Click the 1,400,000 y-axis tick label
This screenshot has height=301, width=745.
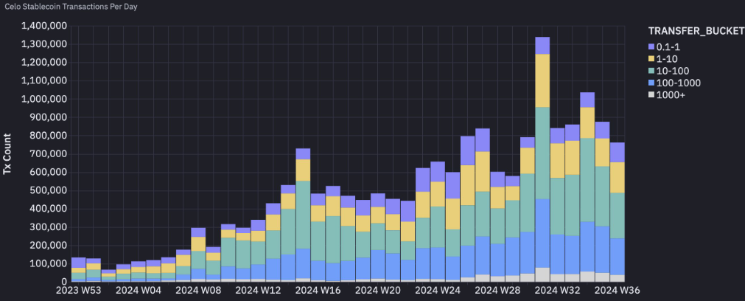pyautogui.click(x=45, y=26)
